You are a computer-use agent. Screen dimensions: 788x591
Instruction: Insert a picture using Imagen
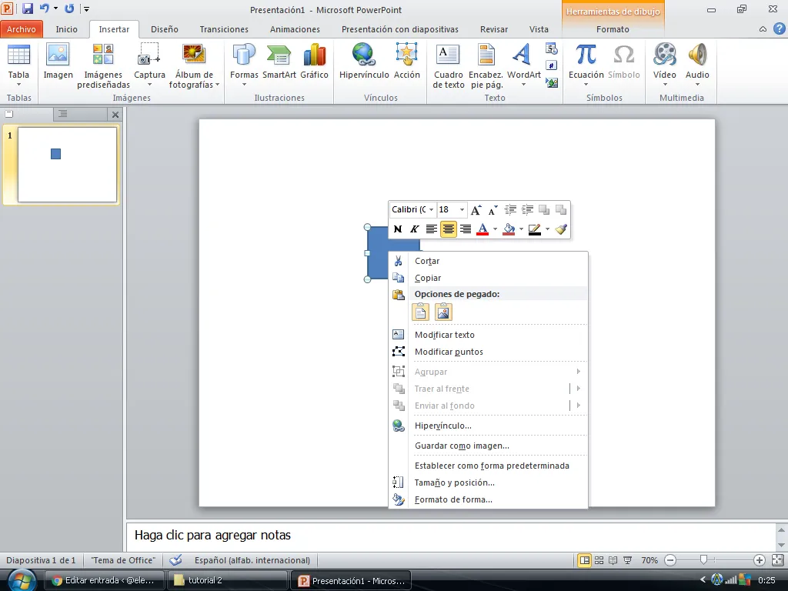pos(58,62)
